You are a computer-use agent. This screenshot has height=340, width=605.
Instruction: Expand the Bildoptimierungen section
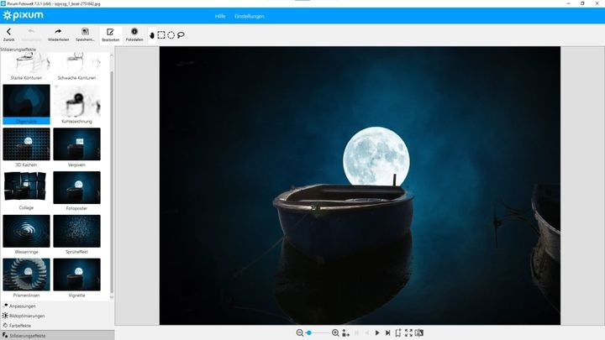tap(57, 316)
